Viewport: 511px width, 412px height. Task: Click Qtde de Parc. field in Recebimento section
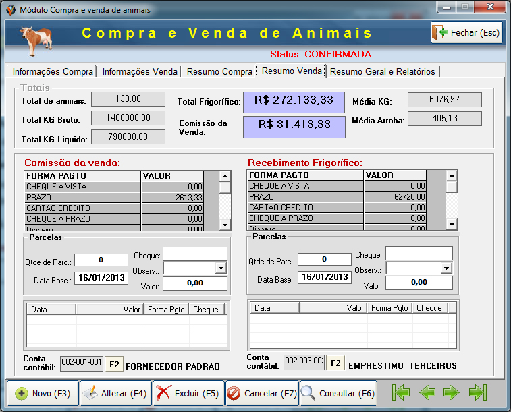(x=325, y=259)
